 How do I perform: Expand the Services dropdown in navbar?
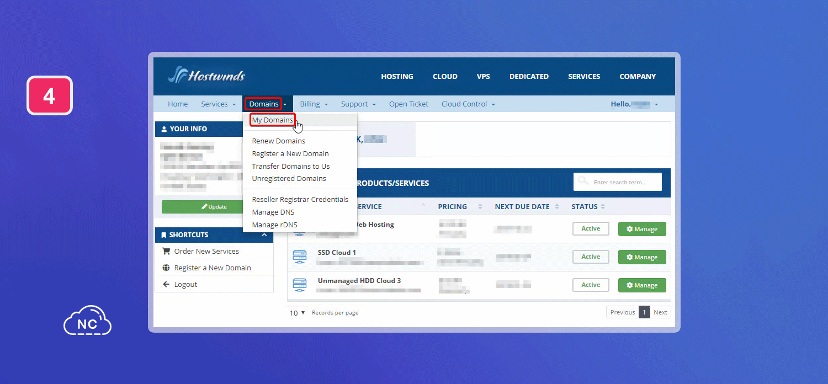(x=218, y=104)
